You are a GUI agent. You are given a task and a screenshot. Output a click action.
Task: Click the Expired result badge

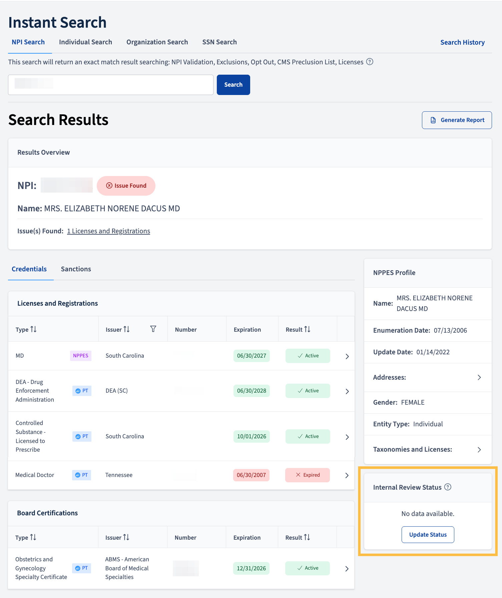click(x=308, y=475)
